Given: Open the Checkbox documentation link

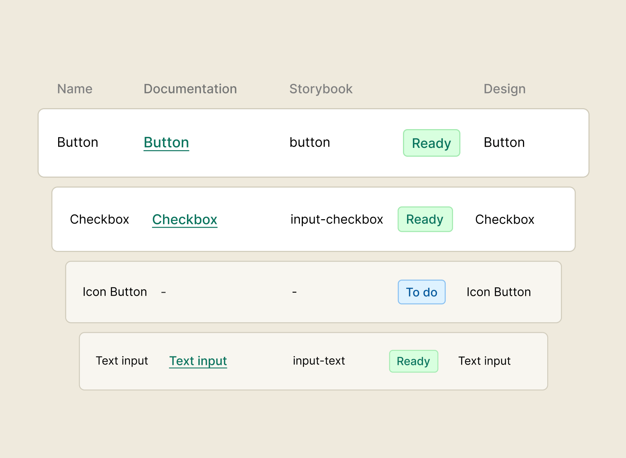Looking at the screenshot, I should 184,220.
